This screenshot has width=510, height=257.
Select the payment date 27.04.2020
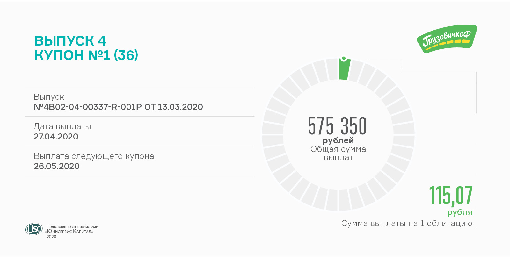pos(56,137)
